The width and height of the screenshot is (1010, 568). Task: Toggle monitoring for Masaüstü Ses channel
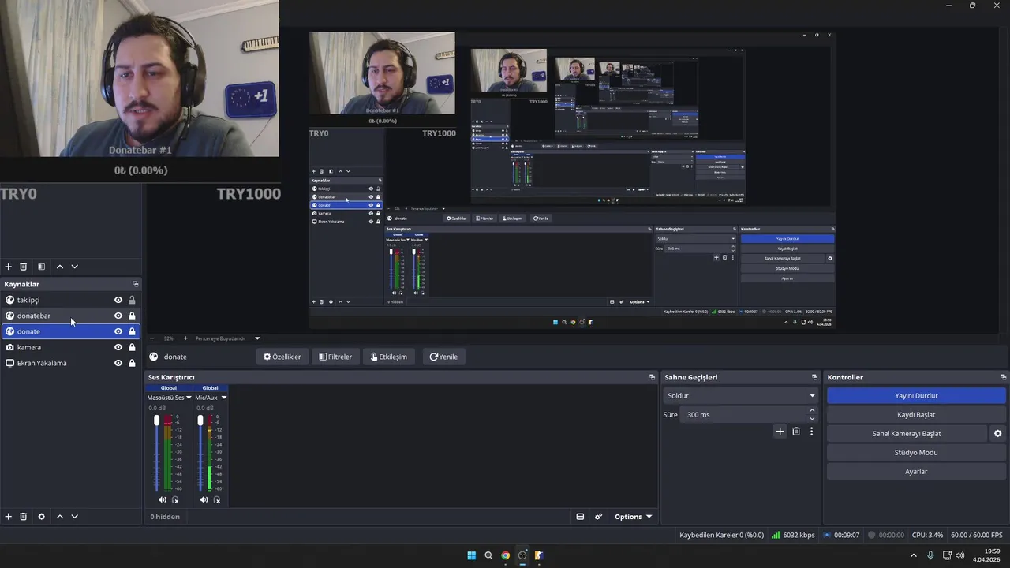(175, 500)
